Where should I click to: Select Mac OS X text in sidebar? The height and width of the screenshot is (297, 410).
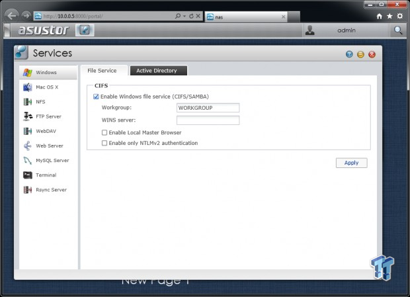[x=47, y=87]
